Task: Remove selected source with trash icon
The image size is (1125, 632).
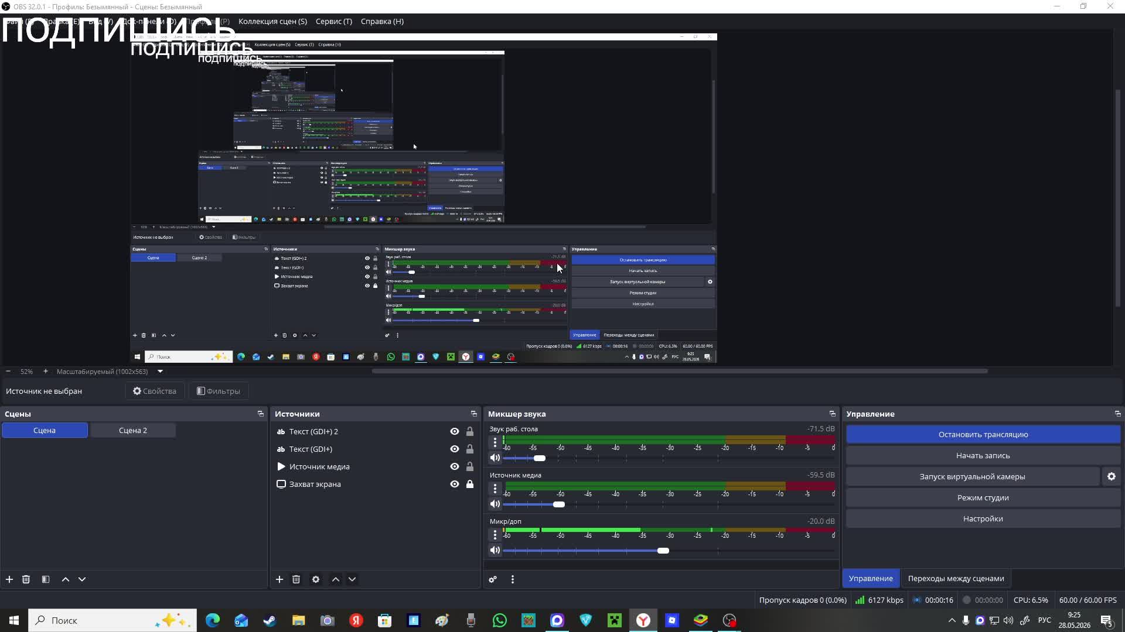Action: [296, 579]
